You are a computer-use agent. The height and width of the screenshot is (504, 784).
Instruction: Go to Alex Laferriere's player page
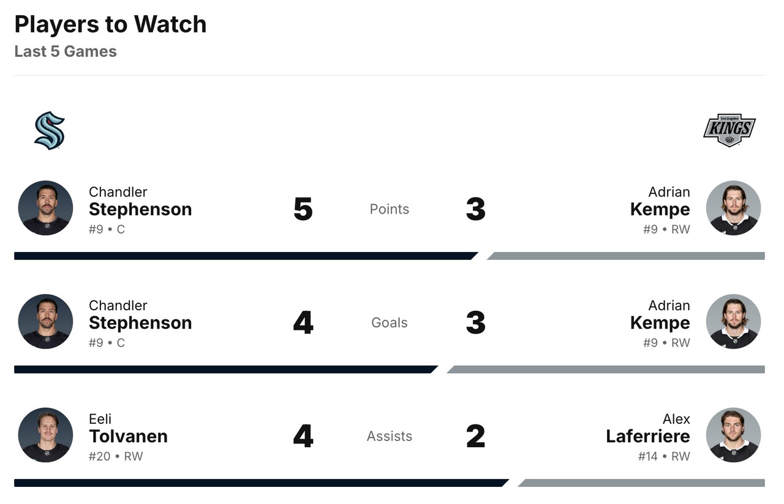pos(647,436)
